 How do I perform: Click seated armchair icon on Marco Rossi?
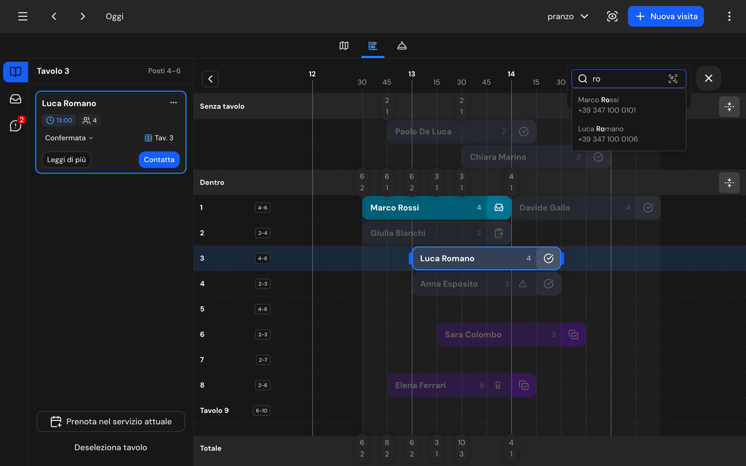499,207
